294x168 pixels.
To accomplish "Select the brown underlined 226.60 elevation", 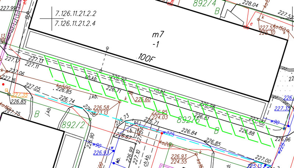I will (x=143, y=99).
